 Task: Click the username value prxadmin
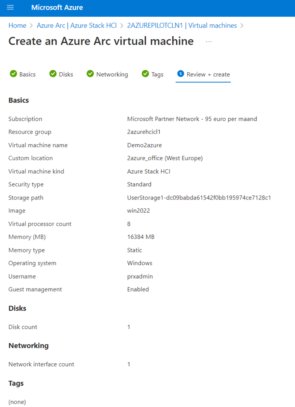click(x=140, y=277)
